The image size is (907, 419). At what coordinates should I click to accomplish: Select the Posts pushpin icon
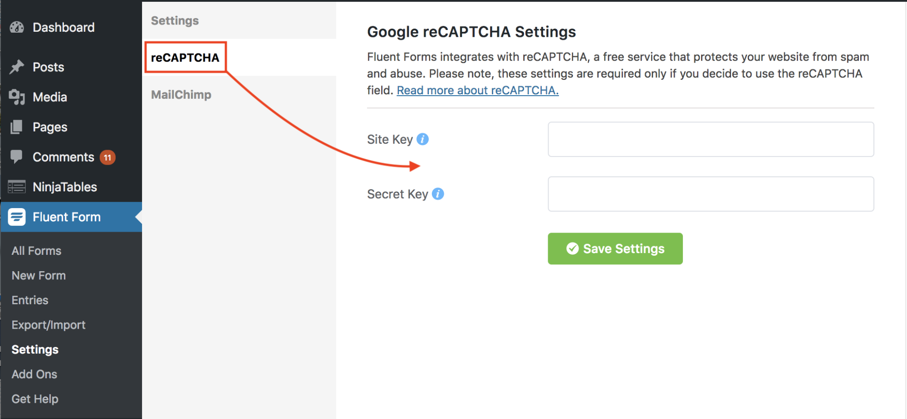click(x=17, y=67)
